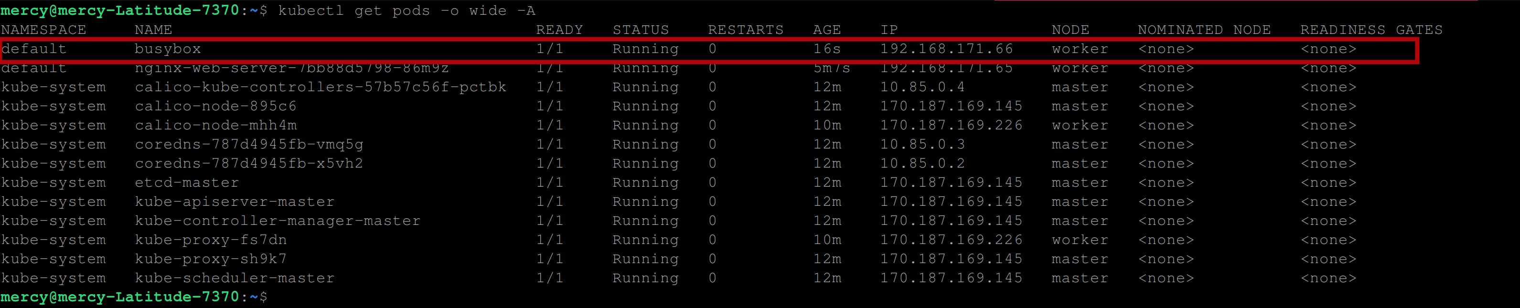Screen dimensions: 1520x308
Task: Click the calico-node-mhh4m pod entry
Action: pos(215,126)
